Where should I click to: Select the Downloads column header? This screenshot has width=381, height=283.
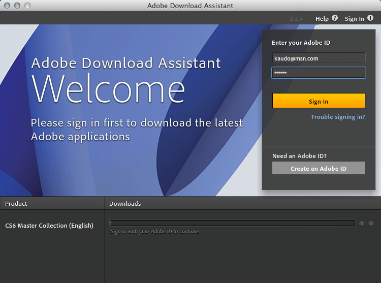pos(242,203)
